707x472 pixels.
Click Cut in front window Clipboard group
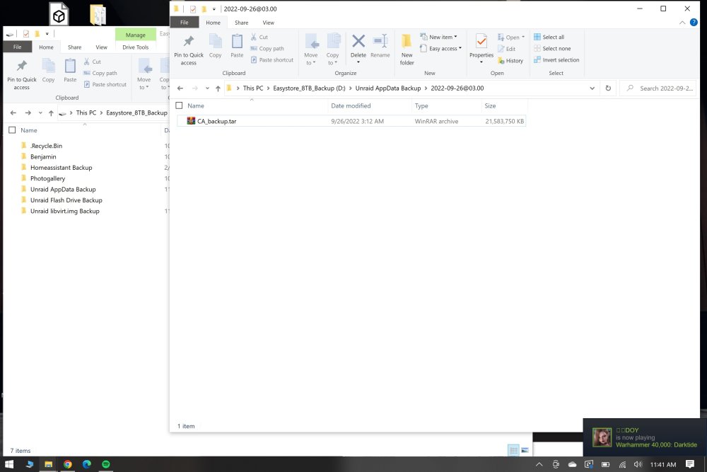pos(259,37)
